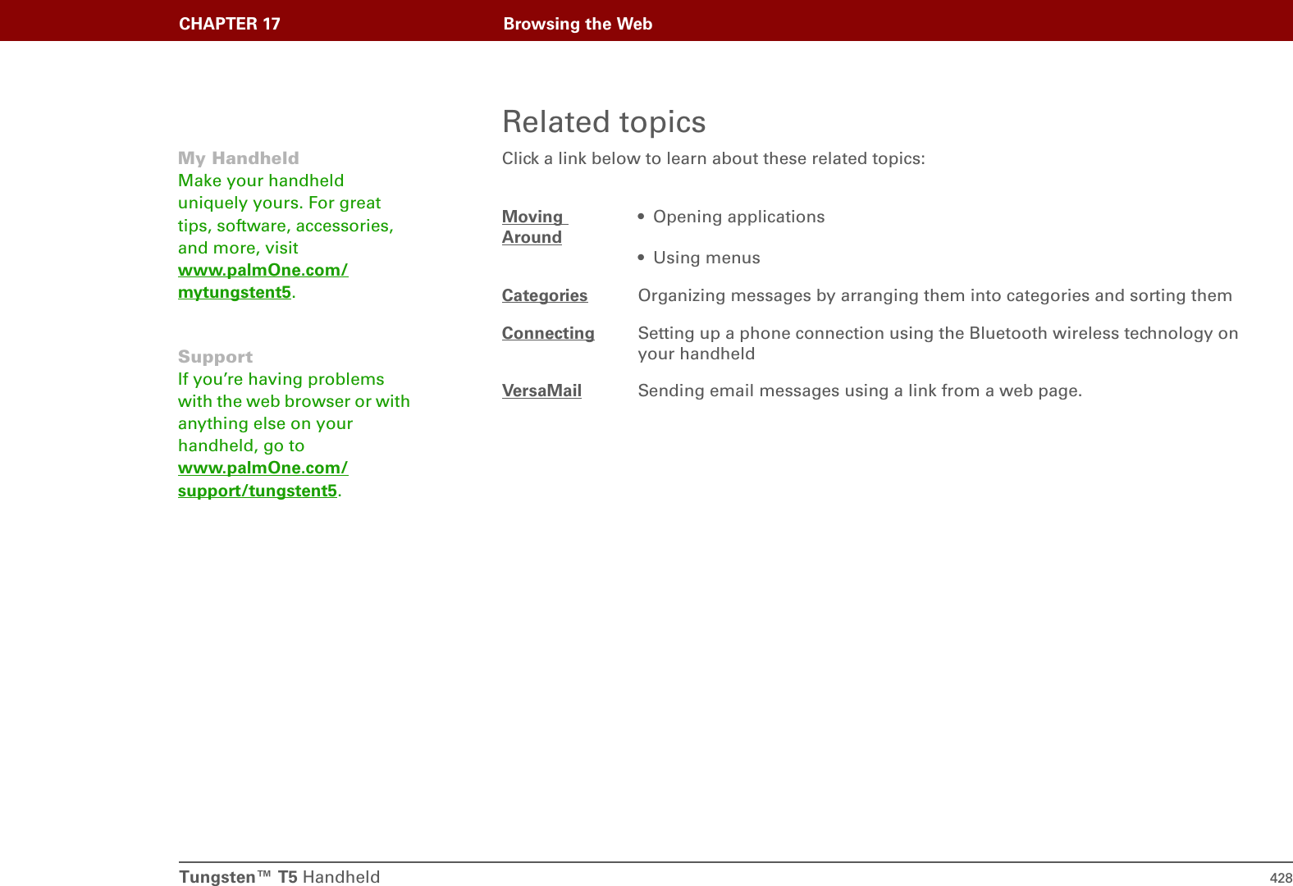Screen dimensions: 1293x886
Task: Click the 'Opening applications' bullet text
Action: pyautogui.click(x=738, y=217)
